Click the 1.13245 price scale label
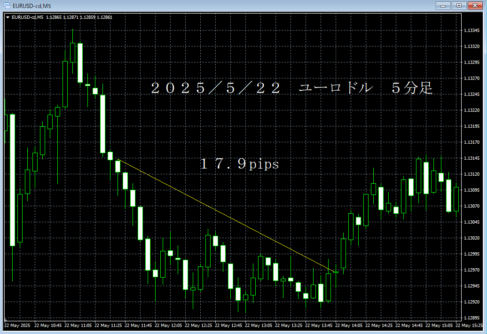The width and height of the screenshot is (487, 334). [x=471, y=94]
